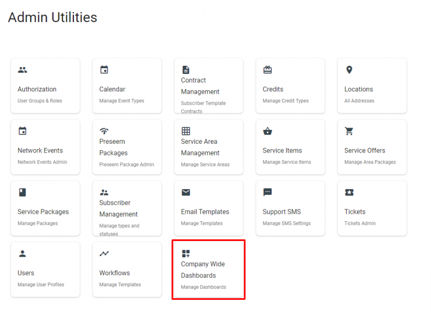Viewport: 431px width, 319px height.
Task: Select Service Packages title text
Action: 43,212
